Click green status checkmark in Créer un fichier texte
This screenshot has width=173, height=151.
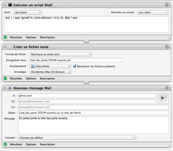(5, 79)
